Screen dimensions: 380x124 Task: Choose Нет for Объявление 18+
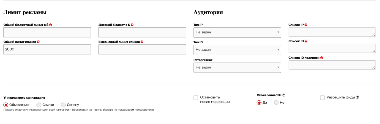[x=276, y=103]
